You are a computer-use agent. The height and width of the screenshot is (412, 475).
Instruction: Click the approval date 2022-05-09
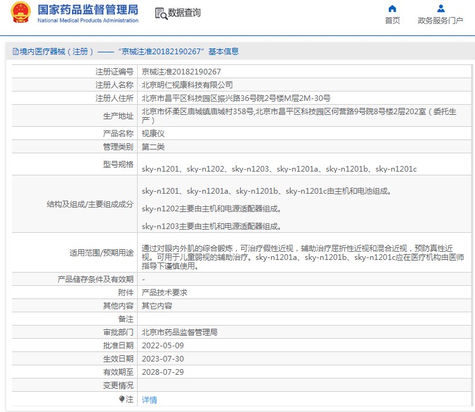(x=162, y=345)
